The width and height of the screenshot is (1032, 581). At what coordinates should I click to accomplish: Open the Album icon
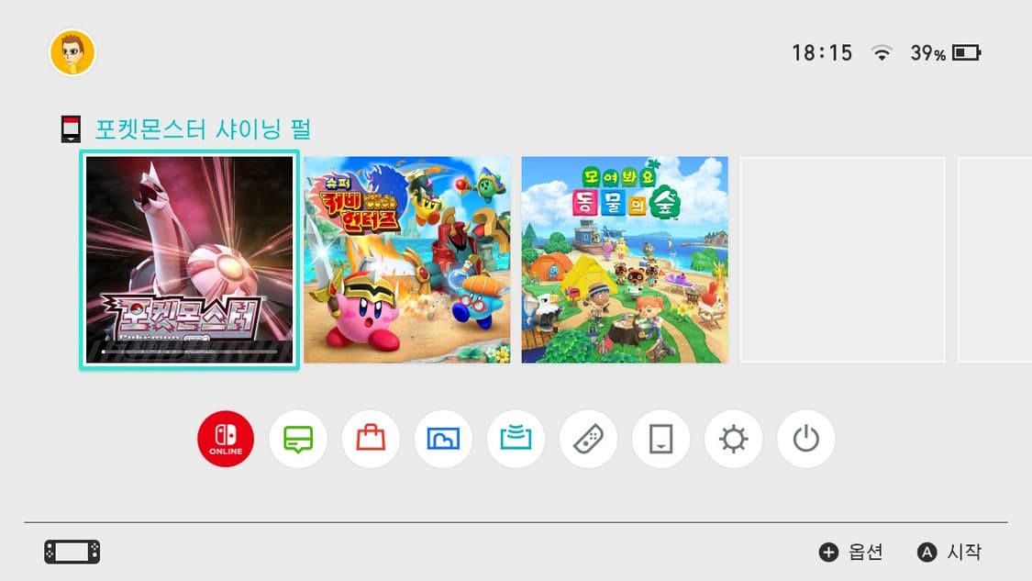(443, 439)
